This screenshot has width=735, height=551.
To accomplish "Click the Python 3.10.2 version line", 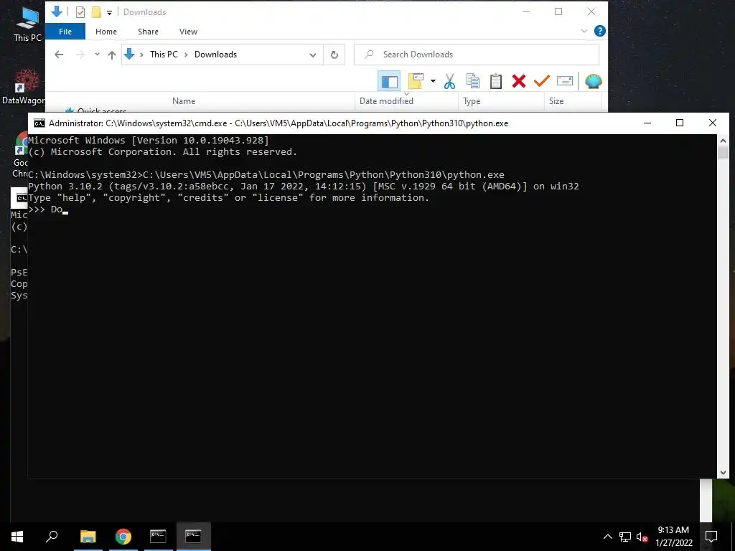I will click(304, 187).
